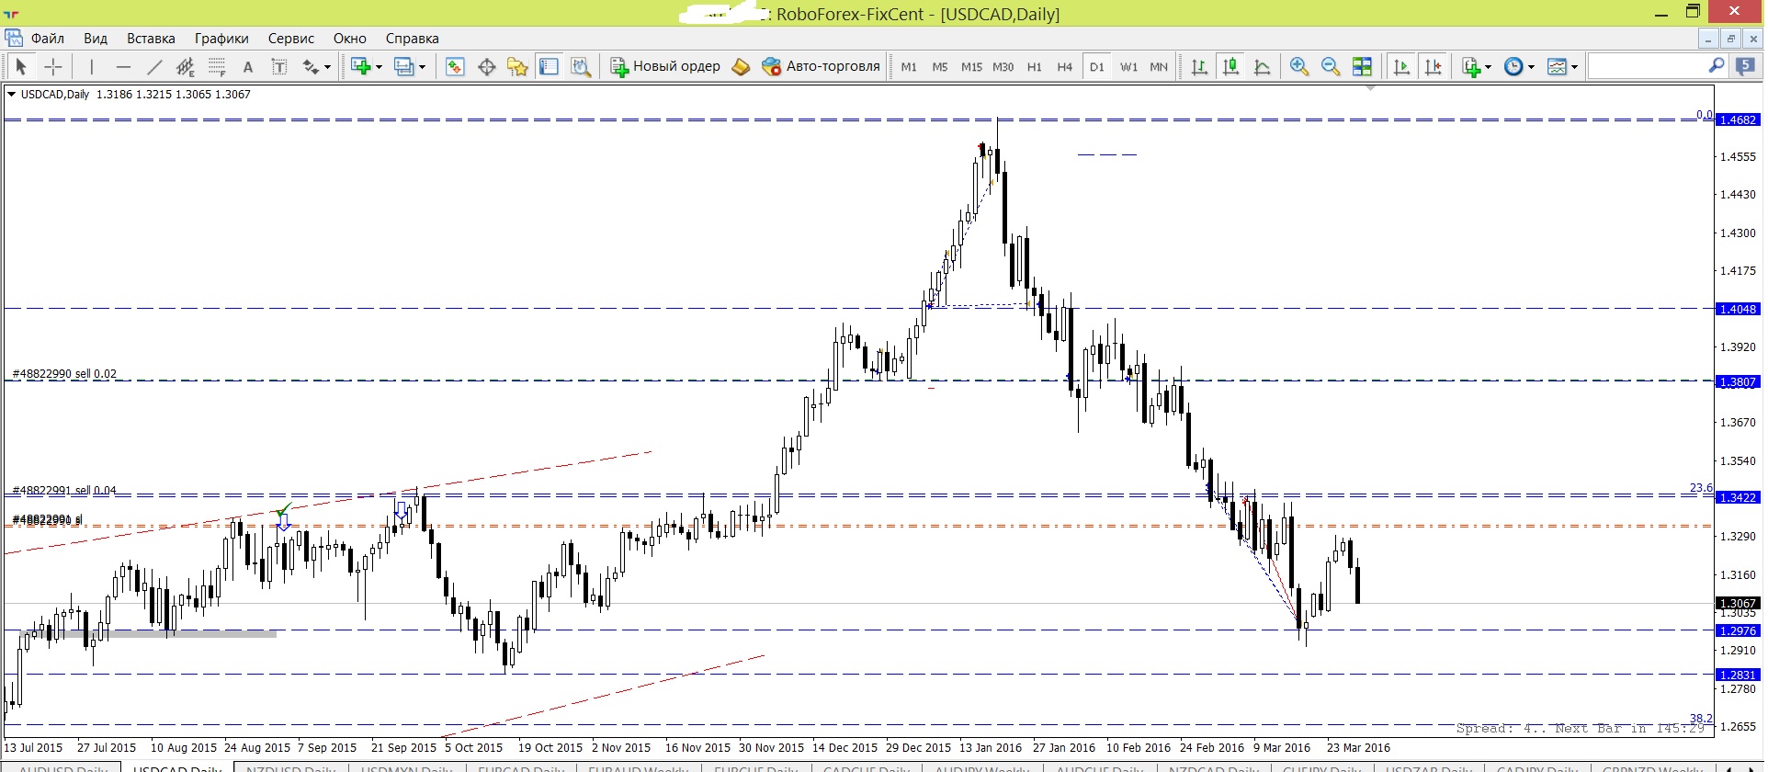Expand the Arrows tool dropdown arrow

coord(327,67)
